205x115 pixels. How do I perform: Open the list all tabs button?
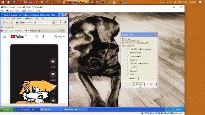point(67,31)
